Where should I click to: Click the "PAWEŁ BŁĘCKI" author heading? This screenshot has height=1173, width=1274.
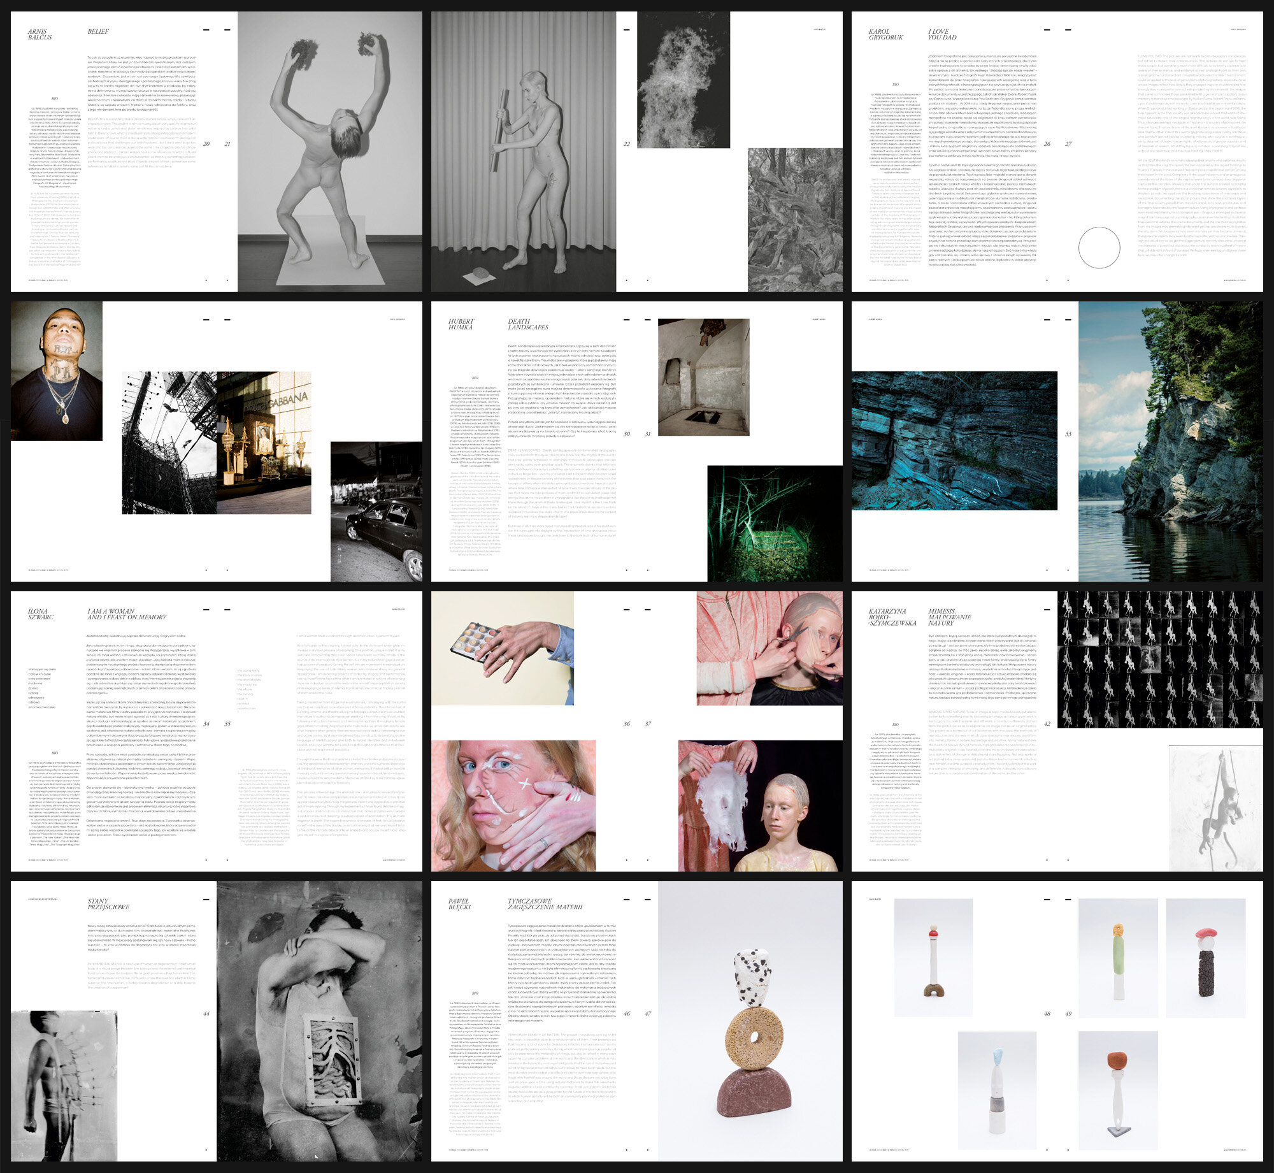[460, 904]
